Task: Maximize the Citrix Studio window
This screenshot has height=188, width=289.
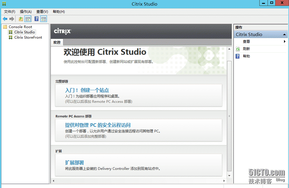Action: coord(271,3)
